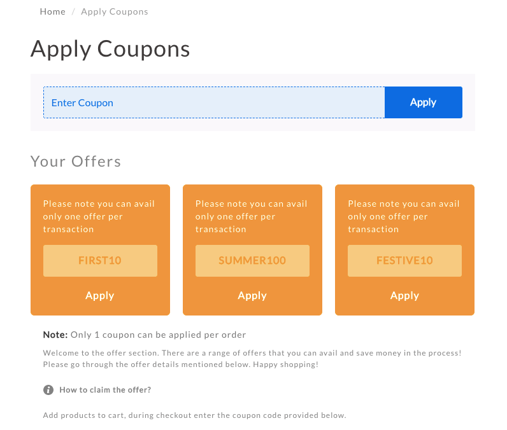
Task: Select the FESTIVE10 coupon code box
Action: click(404, 261)
